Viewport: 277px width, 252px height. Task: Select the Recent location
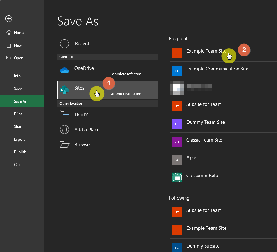click(x=107, y=44)
